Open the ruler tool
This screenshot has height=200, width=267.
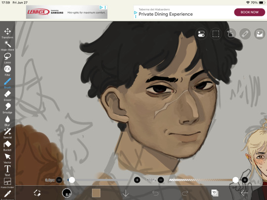click(x=245, y=34)
